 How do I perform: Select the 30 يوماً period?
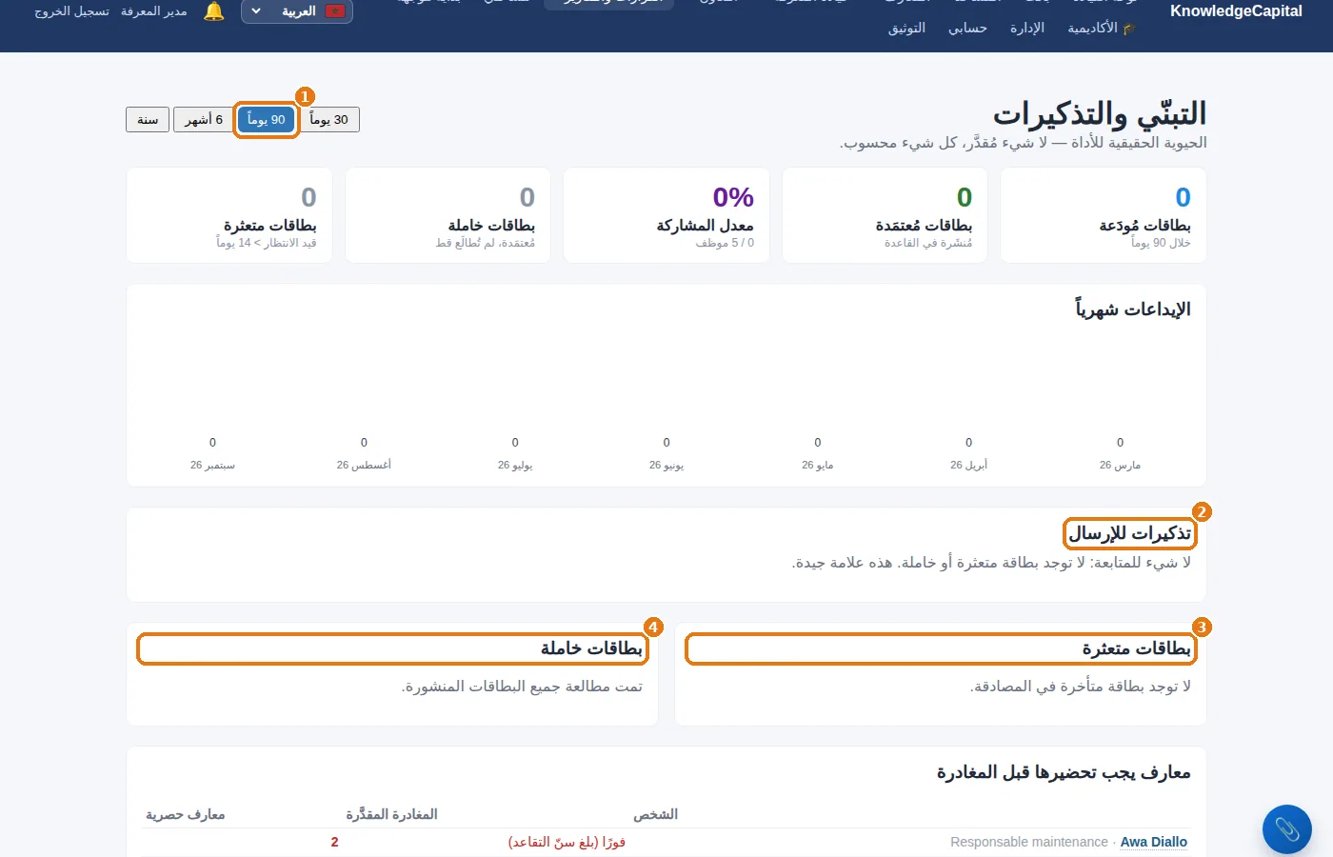329,120
